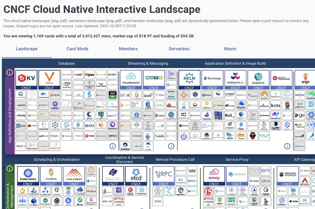The width and height of the screenshot is (315, 209).
Task: Click the Crossplane logo card
Action: 51,176
